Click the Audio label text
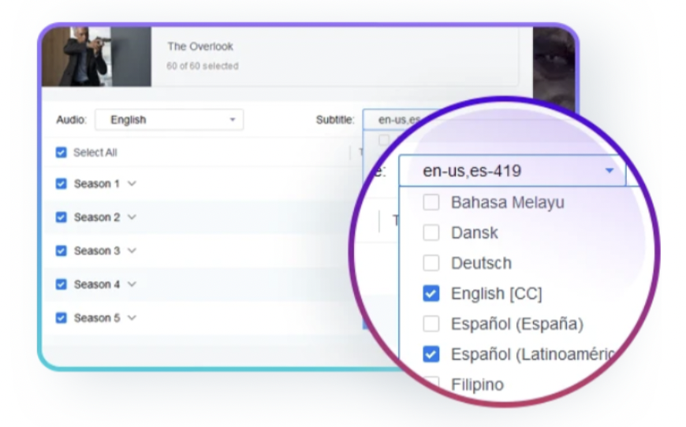Image resolution: width=686 pixels, height=427 pixels. 71,120
